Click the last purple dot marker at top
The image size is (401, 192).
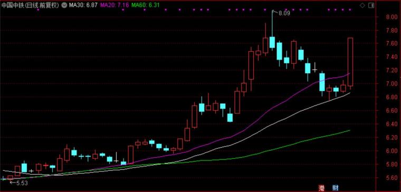350,9
